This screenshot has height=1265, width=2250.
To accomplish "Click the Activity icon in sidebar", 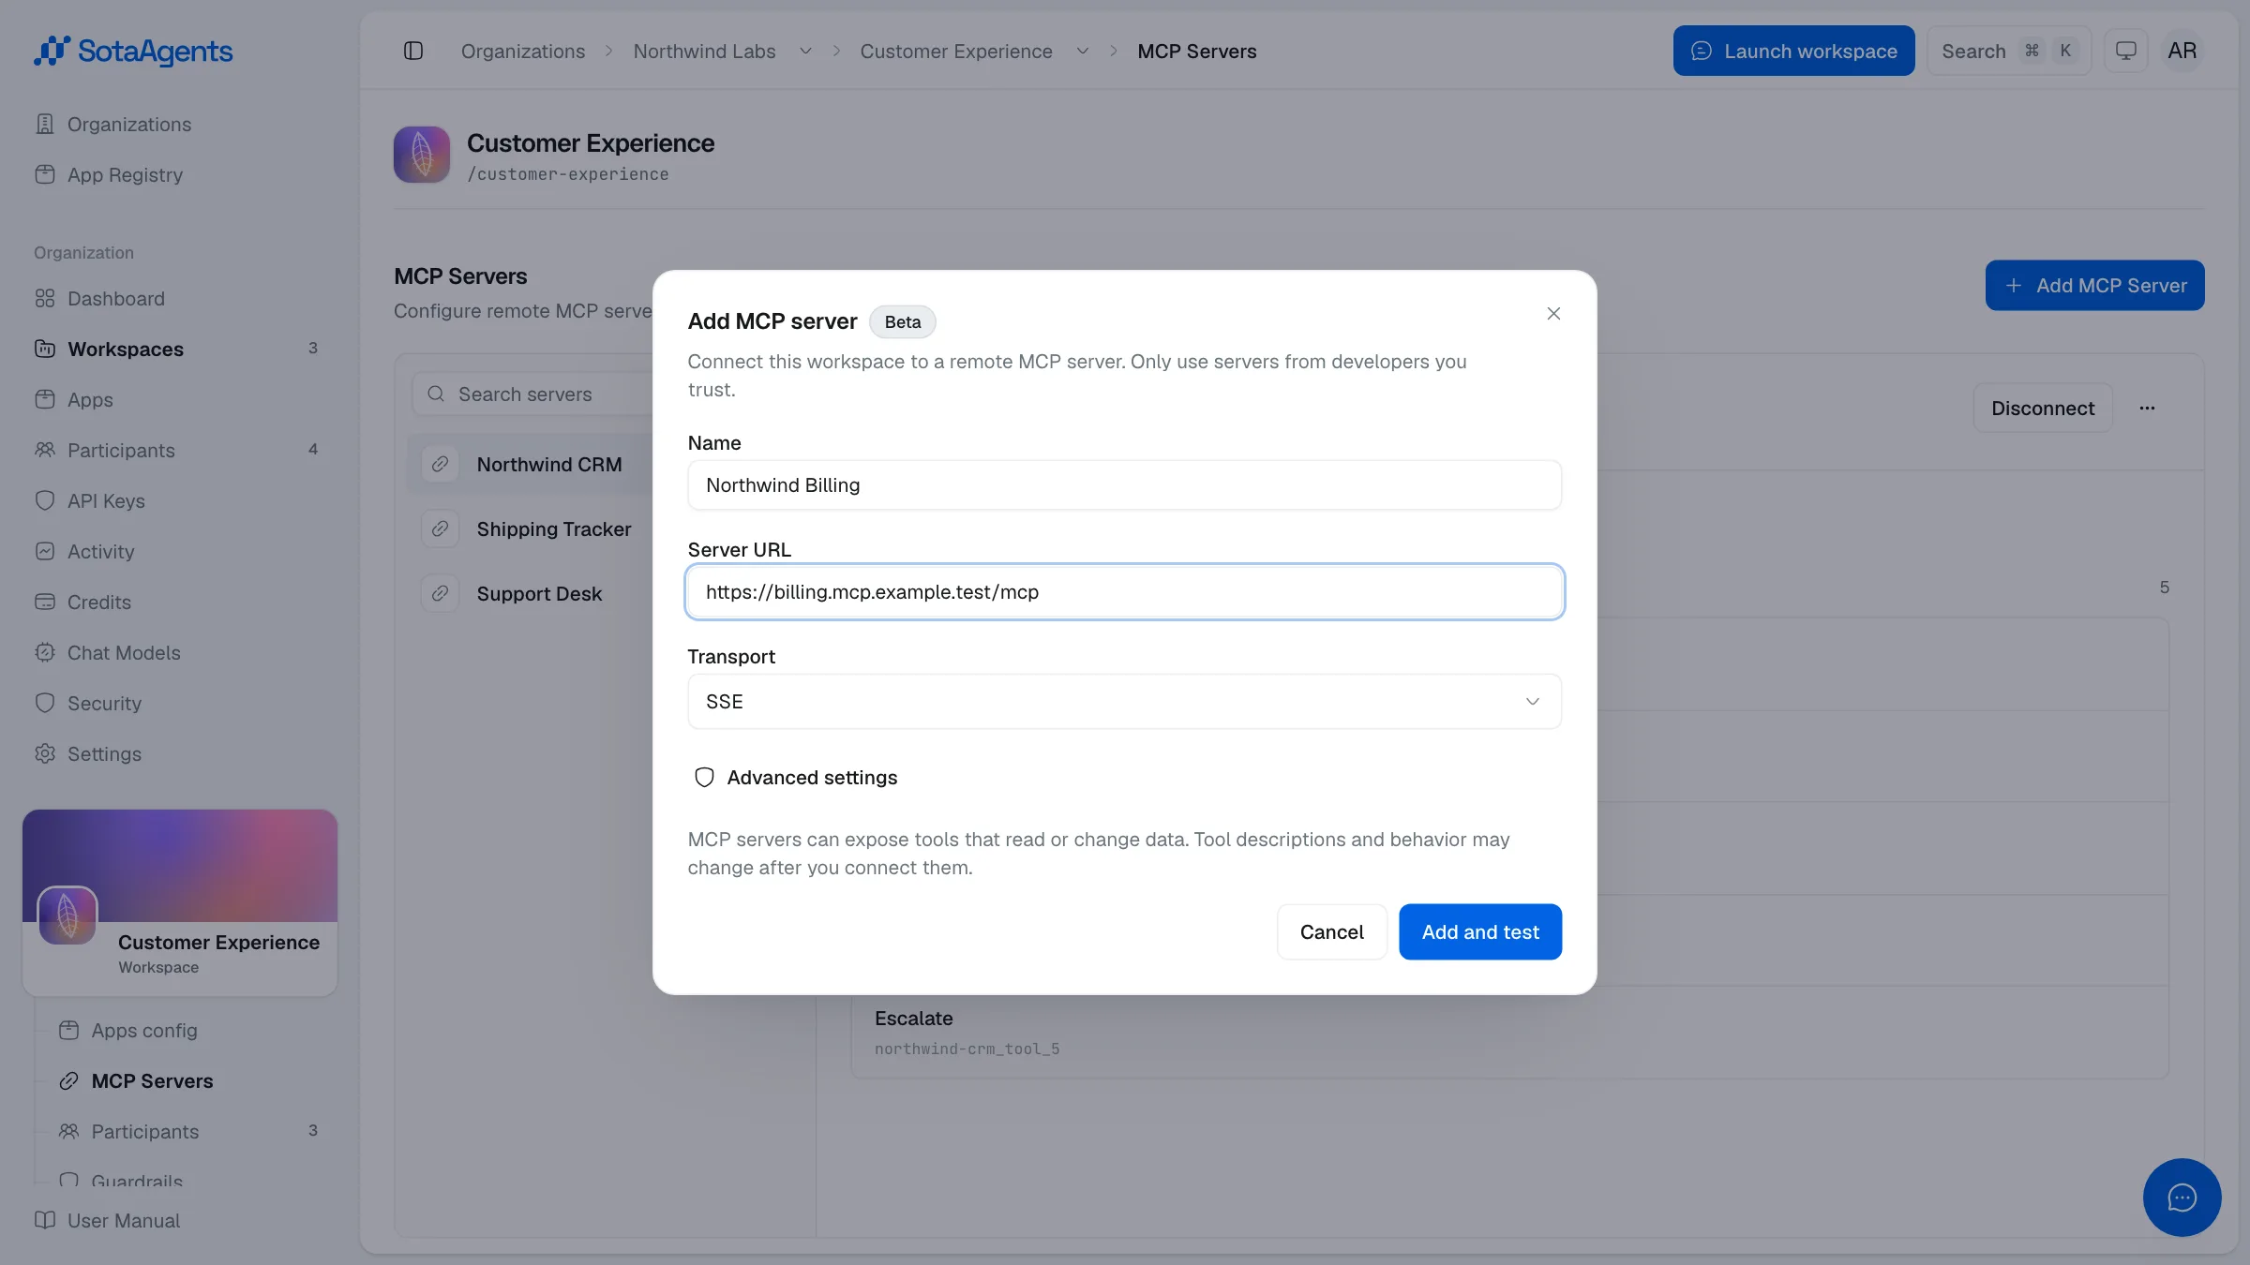I will (45, 551).
